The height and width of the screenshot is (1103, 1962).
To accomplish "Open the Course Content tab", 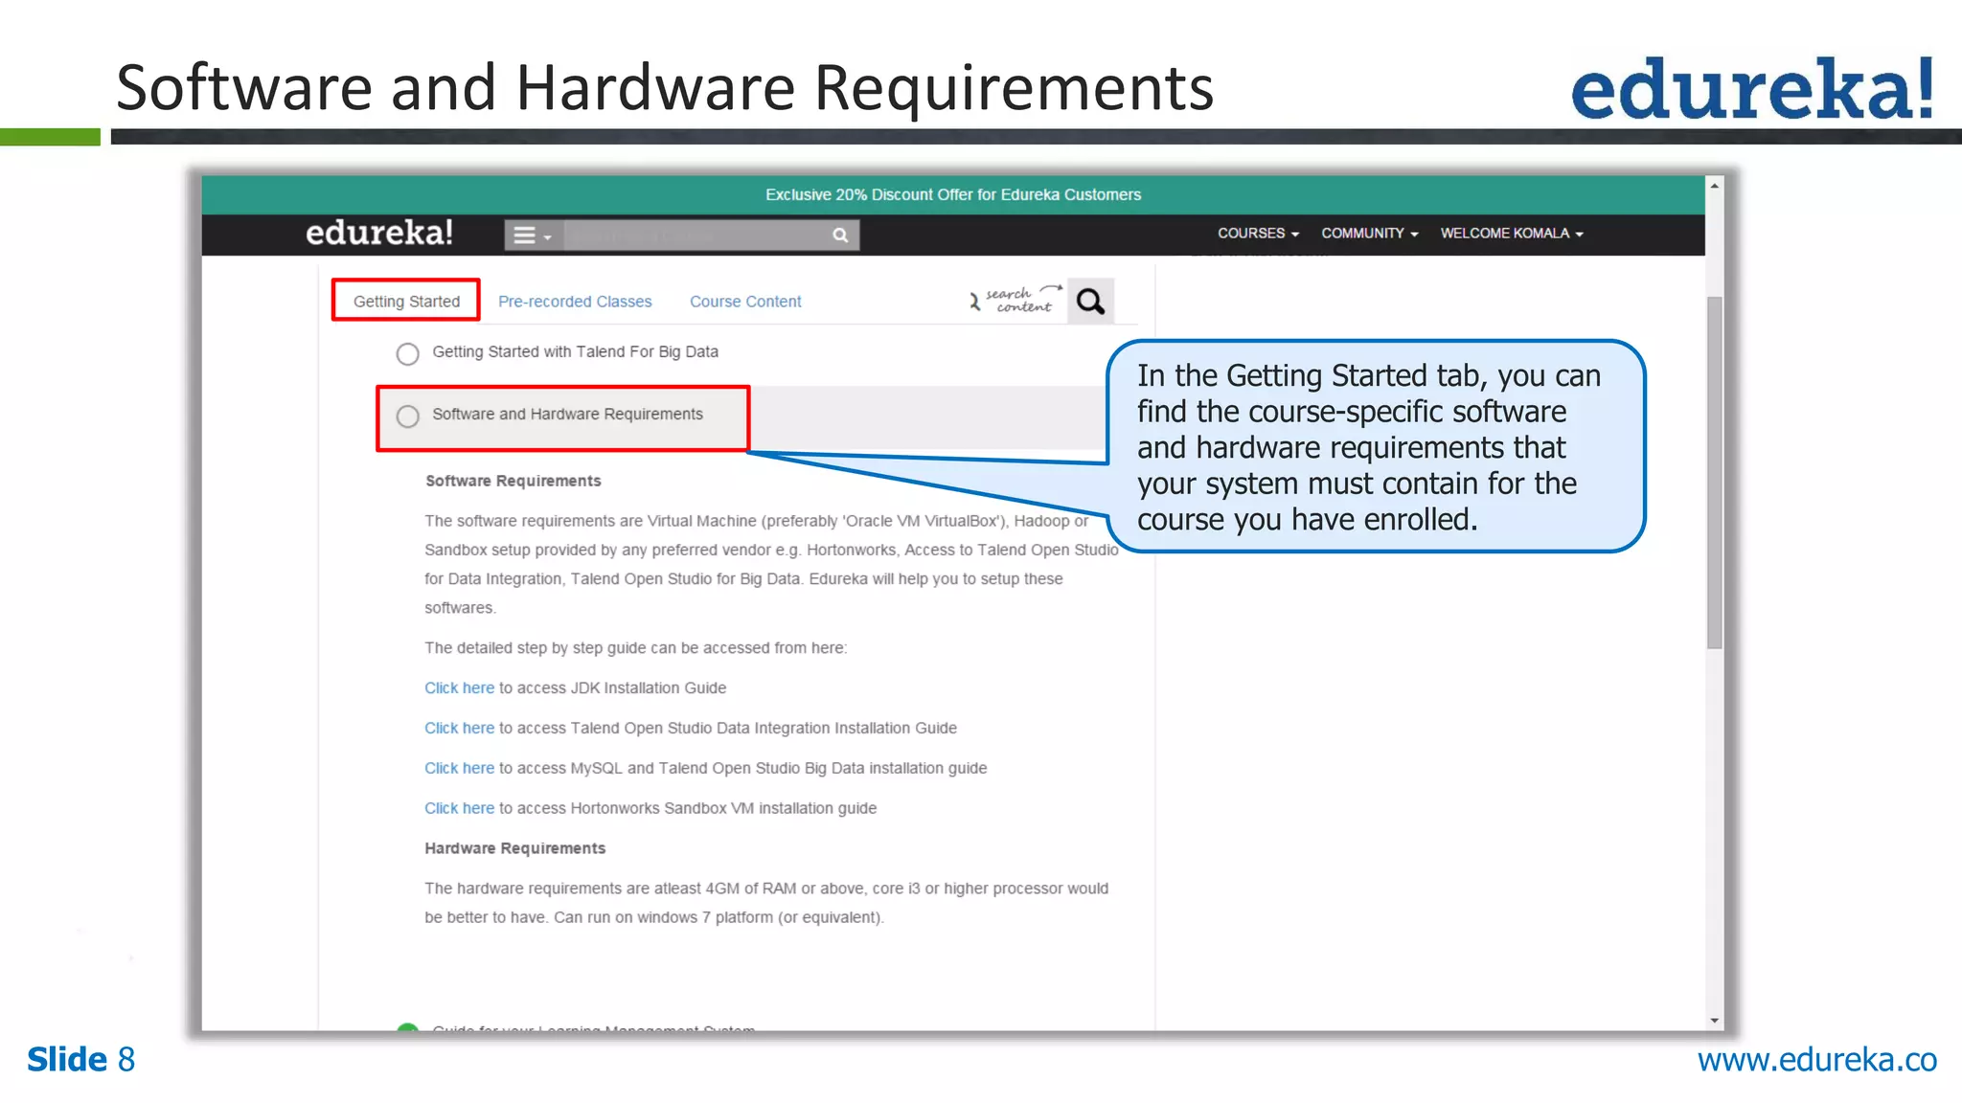I will [745, 301].
